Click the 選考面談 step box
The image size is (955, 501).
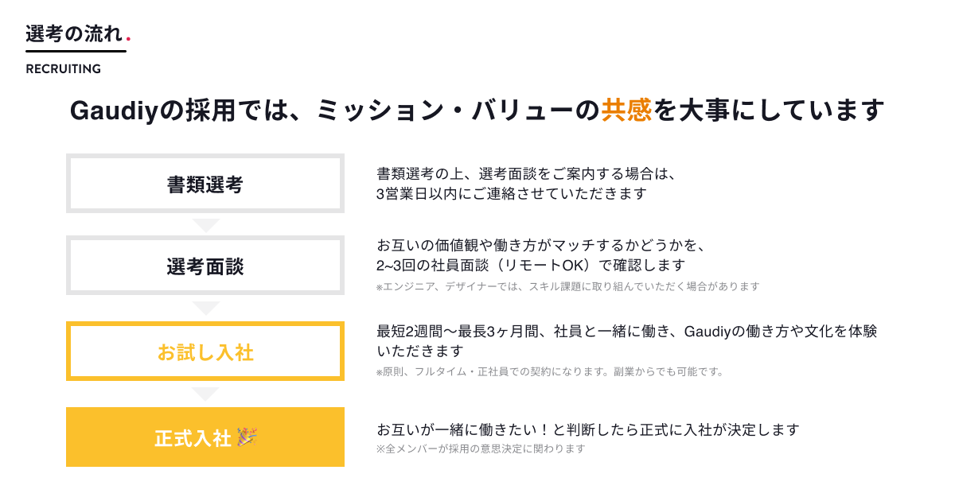205,266
